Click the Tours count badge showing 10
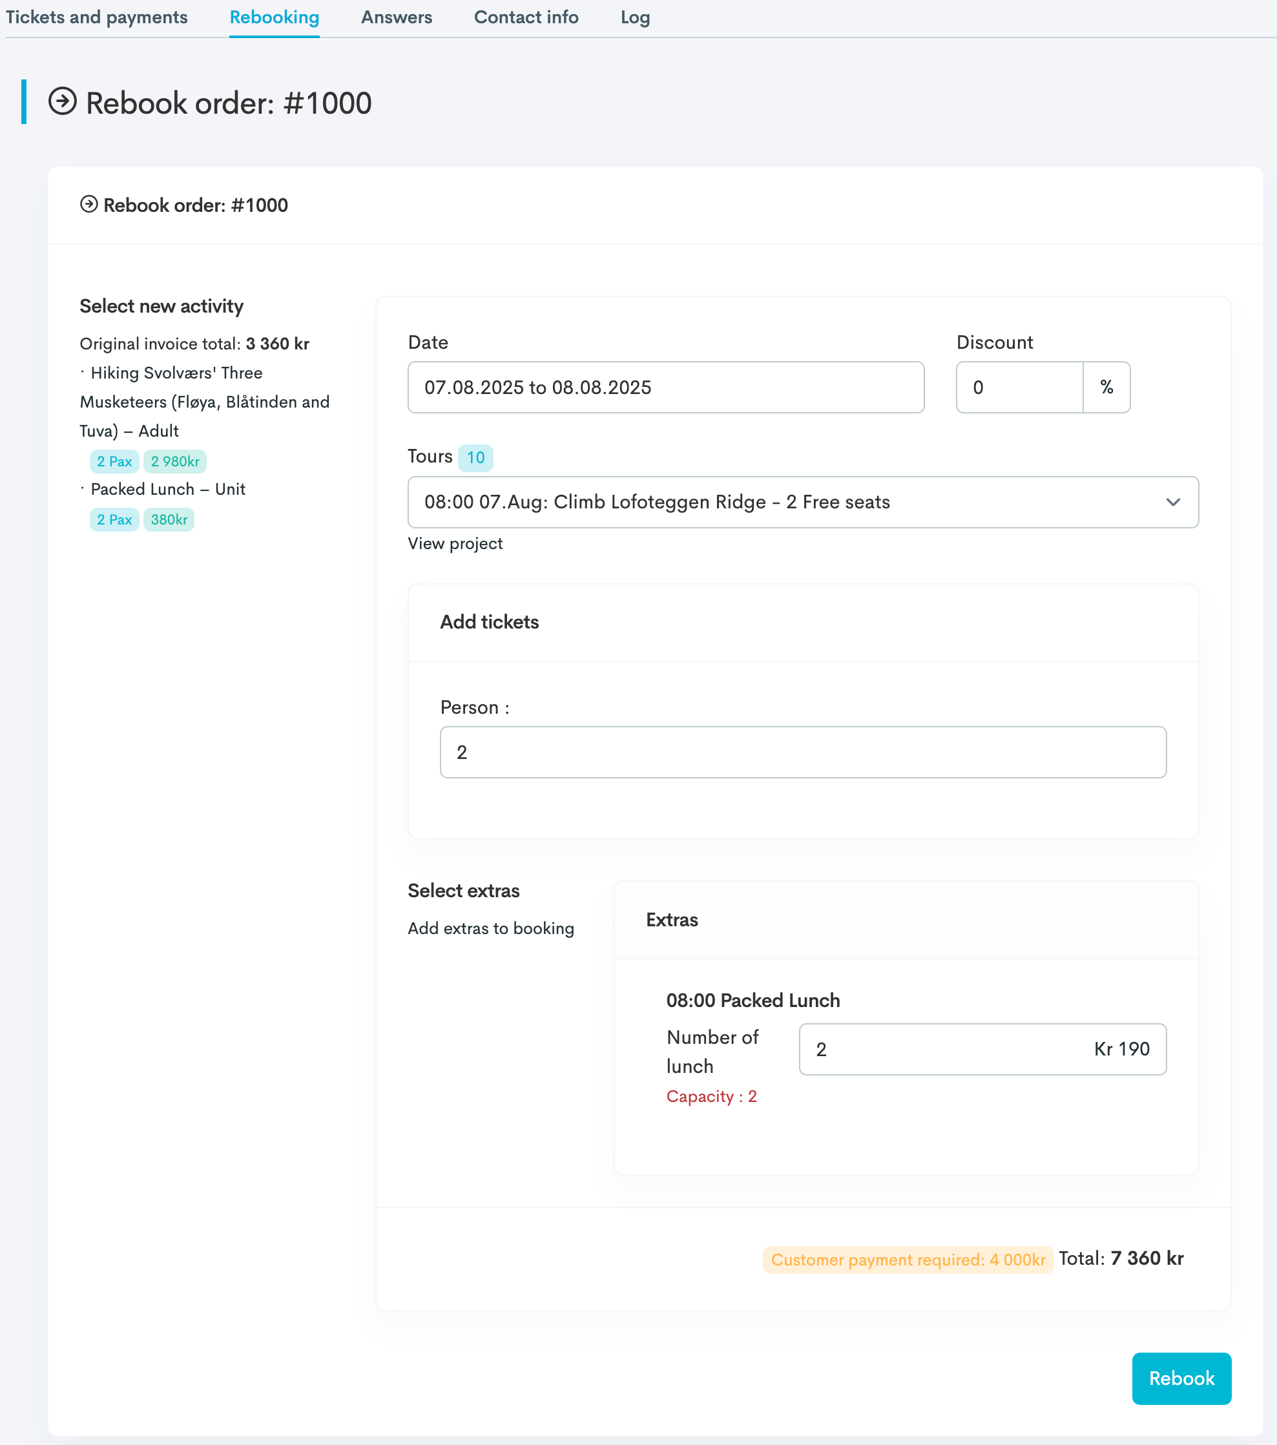Image resolution: width=1277 pixels, height=1445 pixels. pos(476,457)
